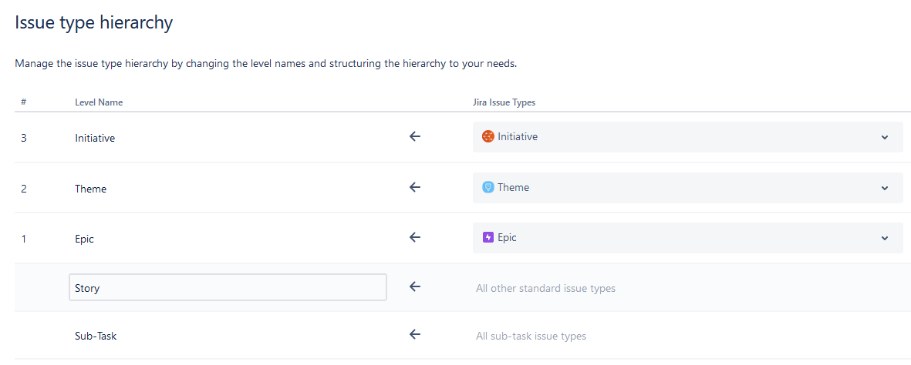This screenshot has height=365, width=911.
Task: Click the left arrow in the Theme row
Action: (x=414, y=187)
